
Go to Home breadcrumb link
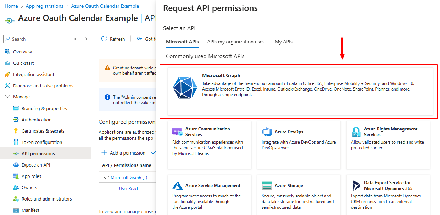[11, 6]
